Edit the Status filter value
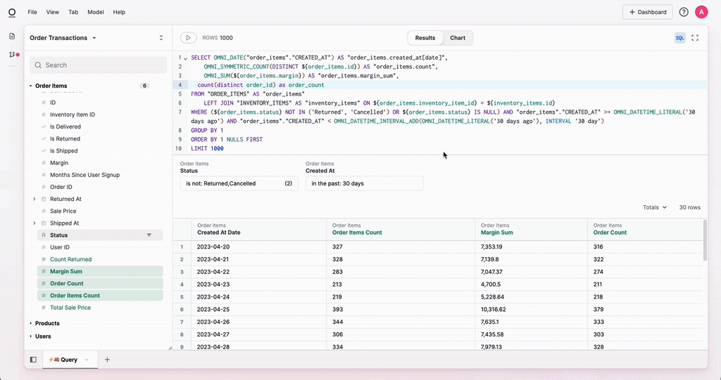Viewport: 721px width, 380px height. click(239, 183)
